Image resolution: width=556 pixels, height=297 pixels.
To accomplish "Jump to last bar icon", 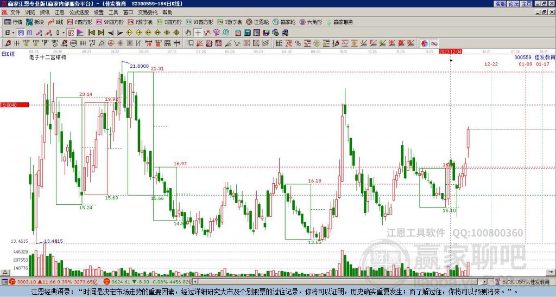I will (101, 33).
